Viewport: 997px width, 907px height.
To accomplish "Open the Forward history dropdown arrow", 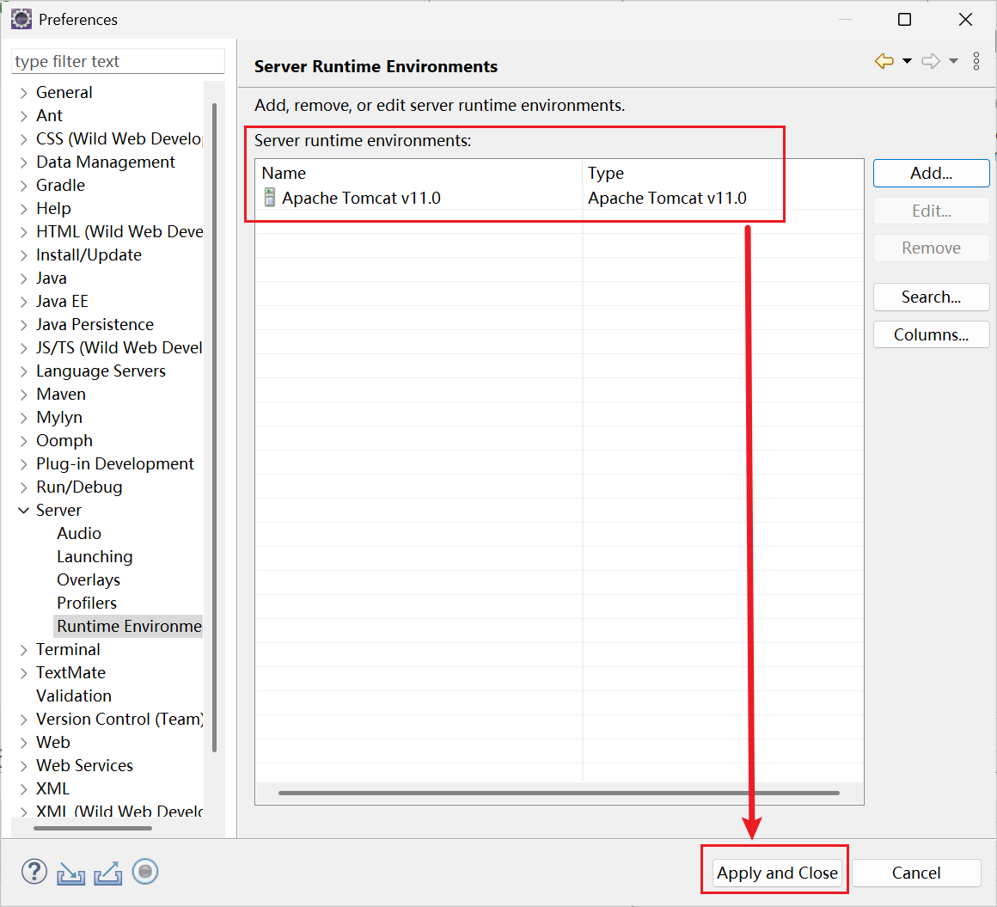I will pos(954,61).
